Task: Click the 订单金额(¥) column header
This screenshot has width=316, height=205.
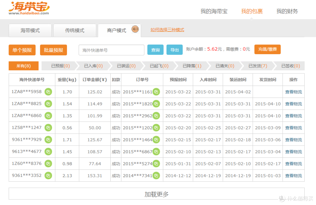Action: point(95,80)
